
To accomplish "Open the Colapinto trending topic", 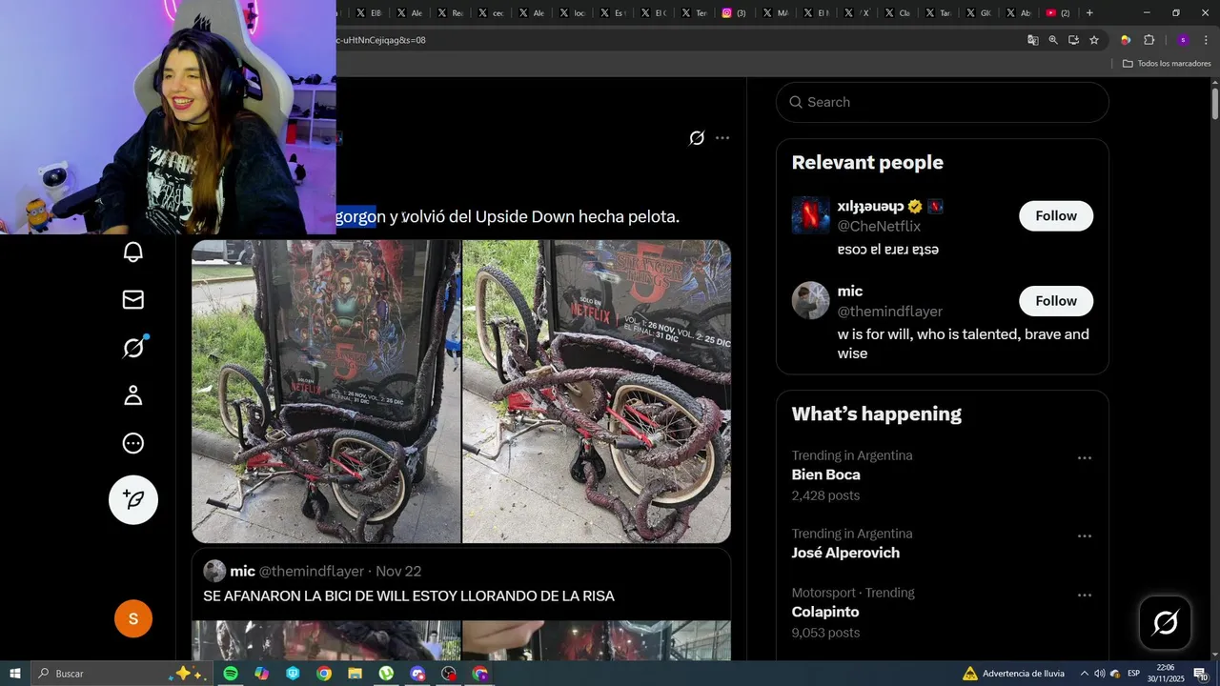I will click(825, 612).
